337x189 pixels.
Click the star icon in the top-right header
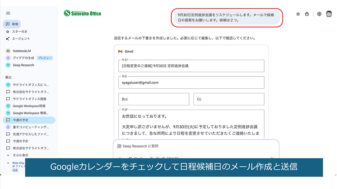click(x=298, y=14)
